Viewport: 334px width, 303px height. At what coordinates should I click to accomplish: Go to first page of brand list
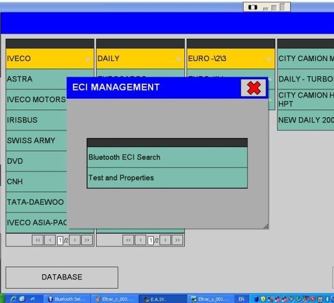click(37, 240)
